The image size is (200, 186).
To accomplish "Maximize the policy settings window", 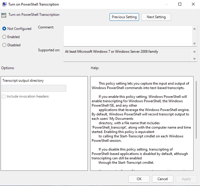I will tap(180, 4).
